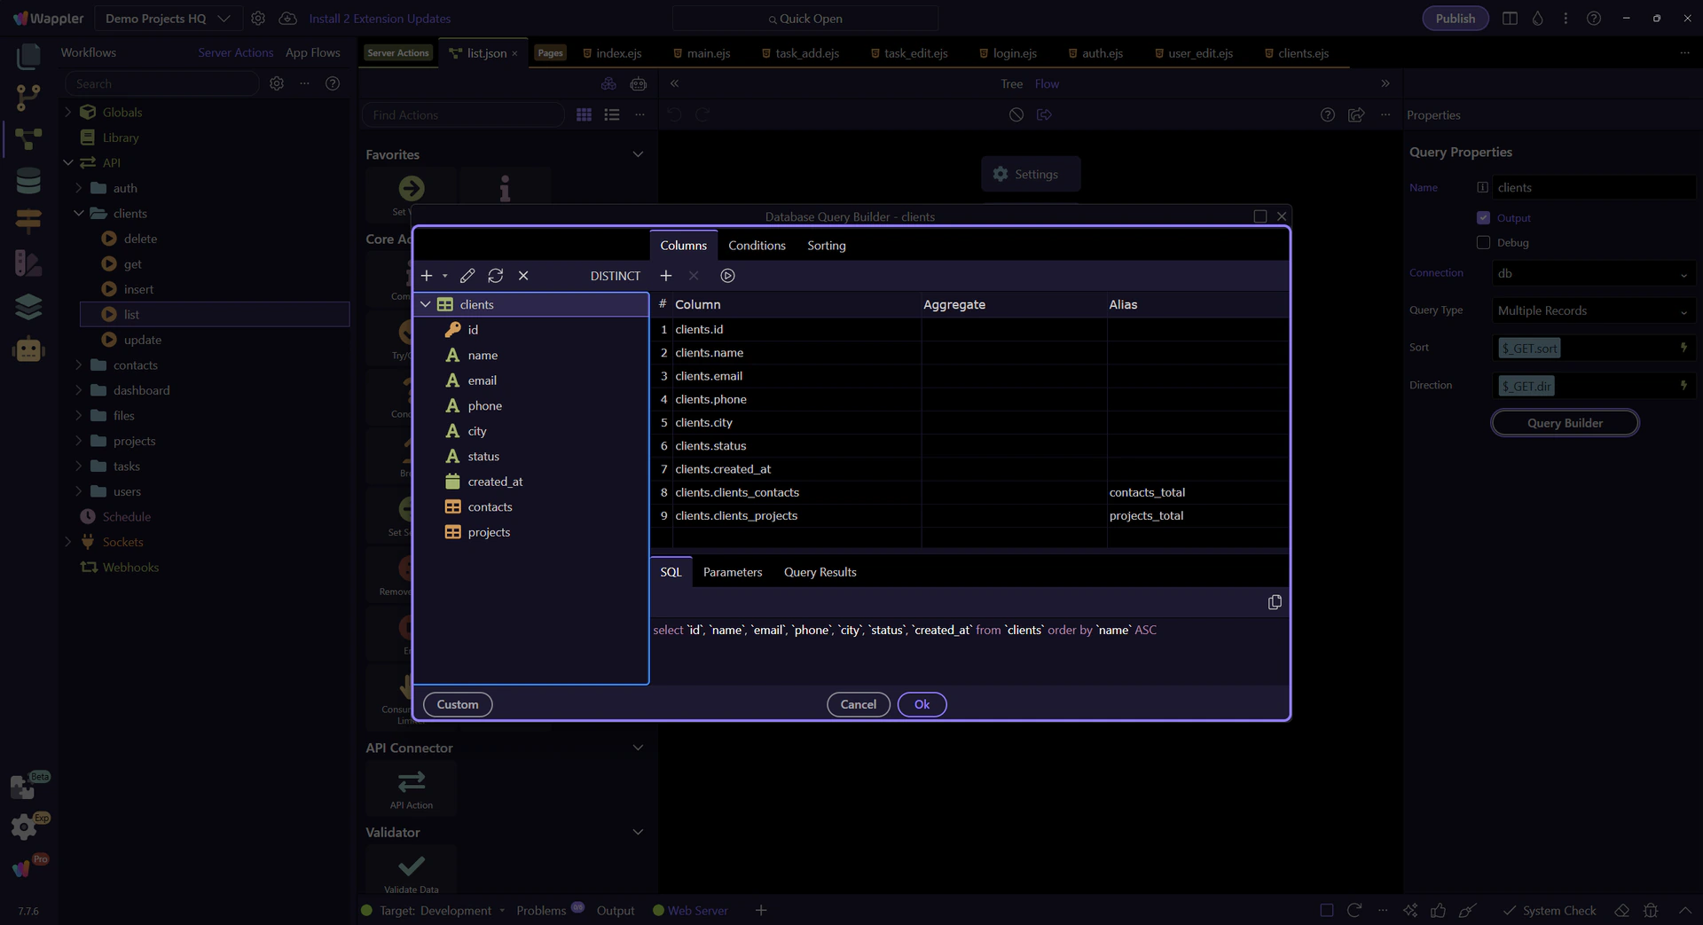Uncheck the Output checkbox
Screen dimensions: 1703x925
coord(1483,218)
